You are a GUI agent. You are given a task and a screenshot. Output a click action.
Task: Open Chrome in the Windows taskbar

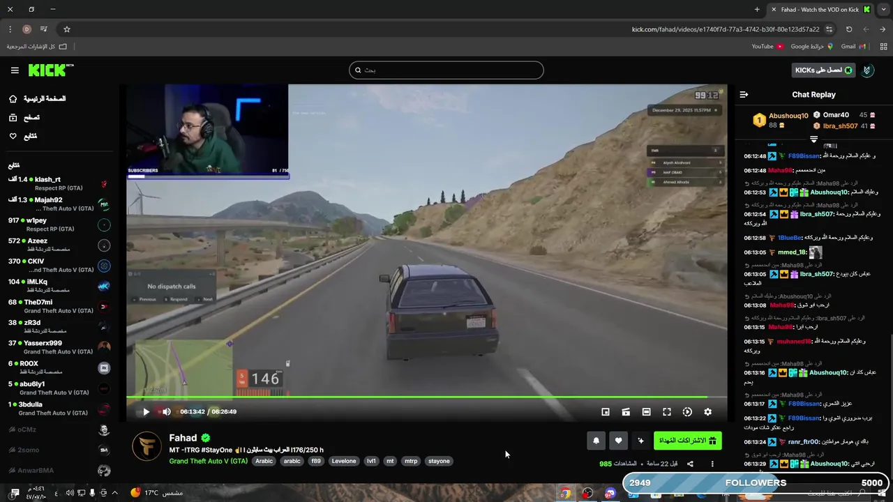point(564,493)
